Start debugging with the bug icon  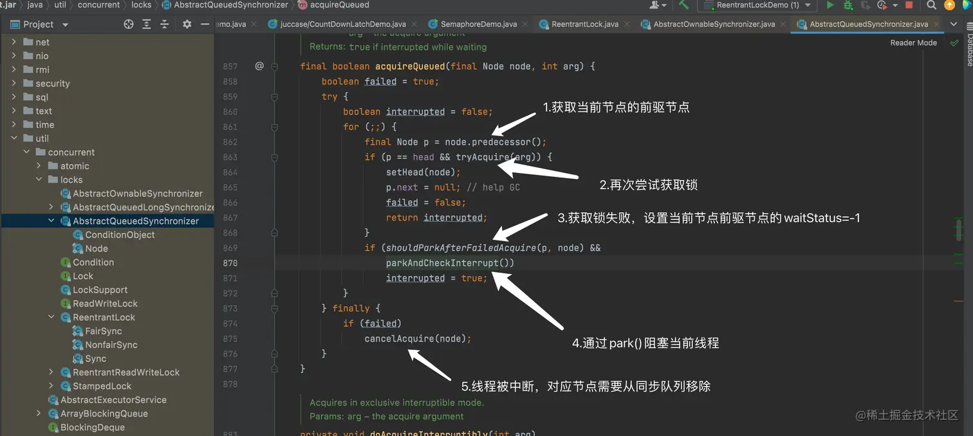[848, 5]
